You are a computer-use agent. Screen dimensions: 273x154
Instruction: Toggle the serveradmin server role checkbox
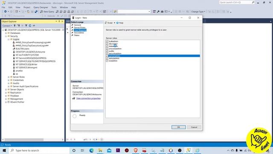(x=107, y=56)
